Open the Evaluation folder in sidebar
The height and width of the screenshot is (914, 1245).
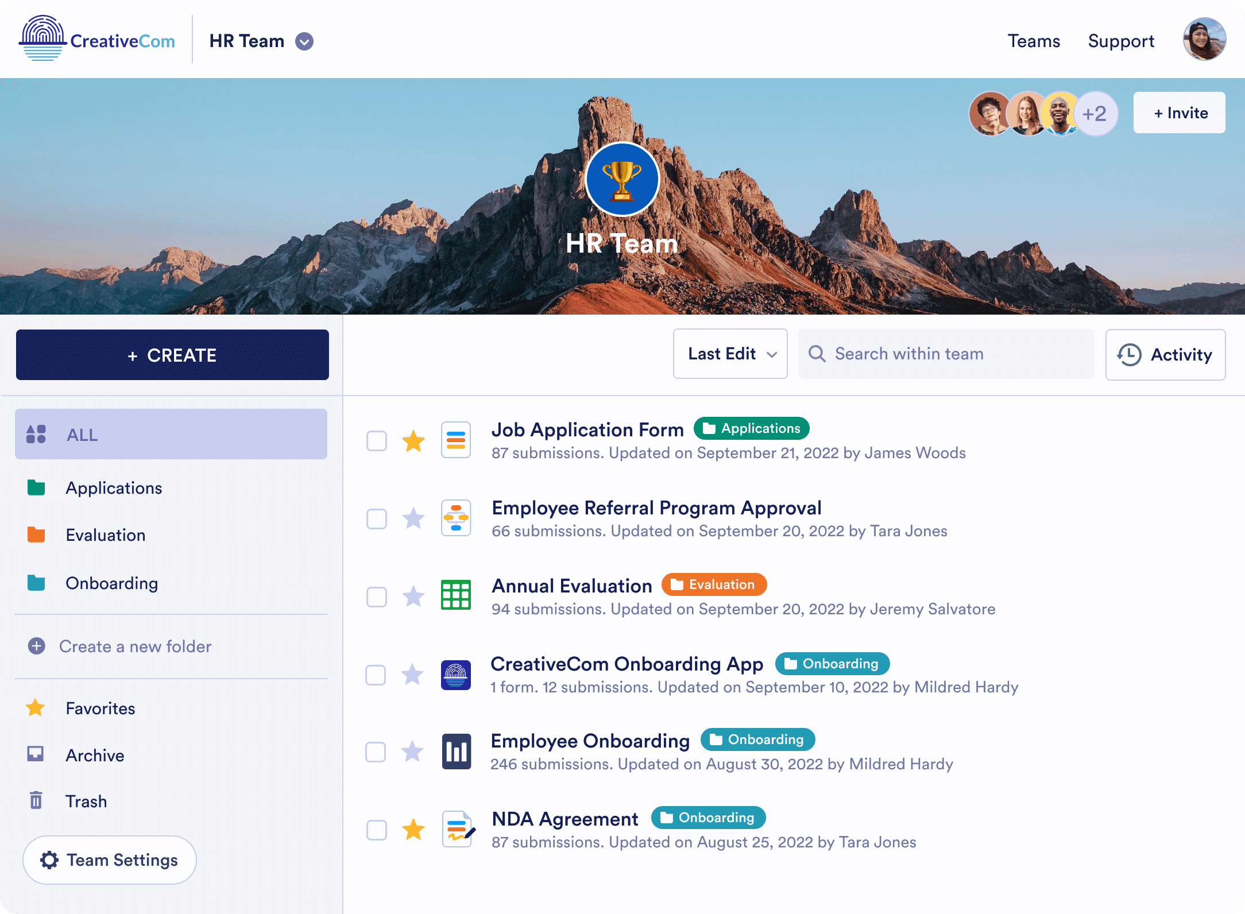tap(106, 535)
